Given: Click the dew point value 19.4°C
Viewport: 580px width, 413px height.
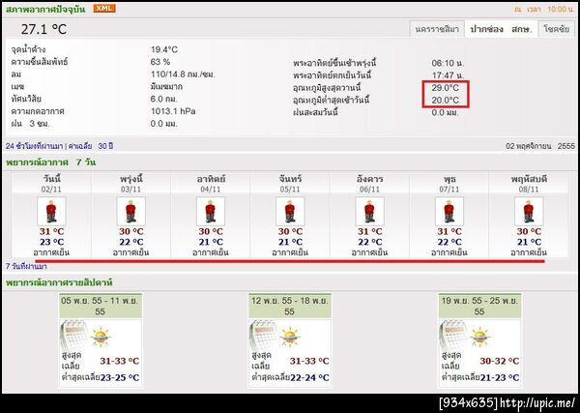Looking at the screenshot, I should [164, 49].
